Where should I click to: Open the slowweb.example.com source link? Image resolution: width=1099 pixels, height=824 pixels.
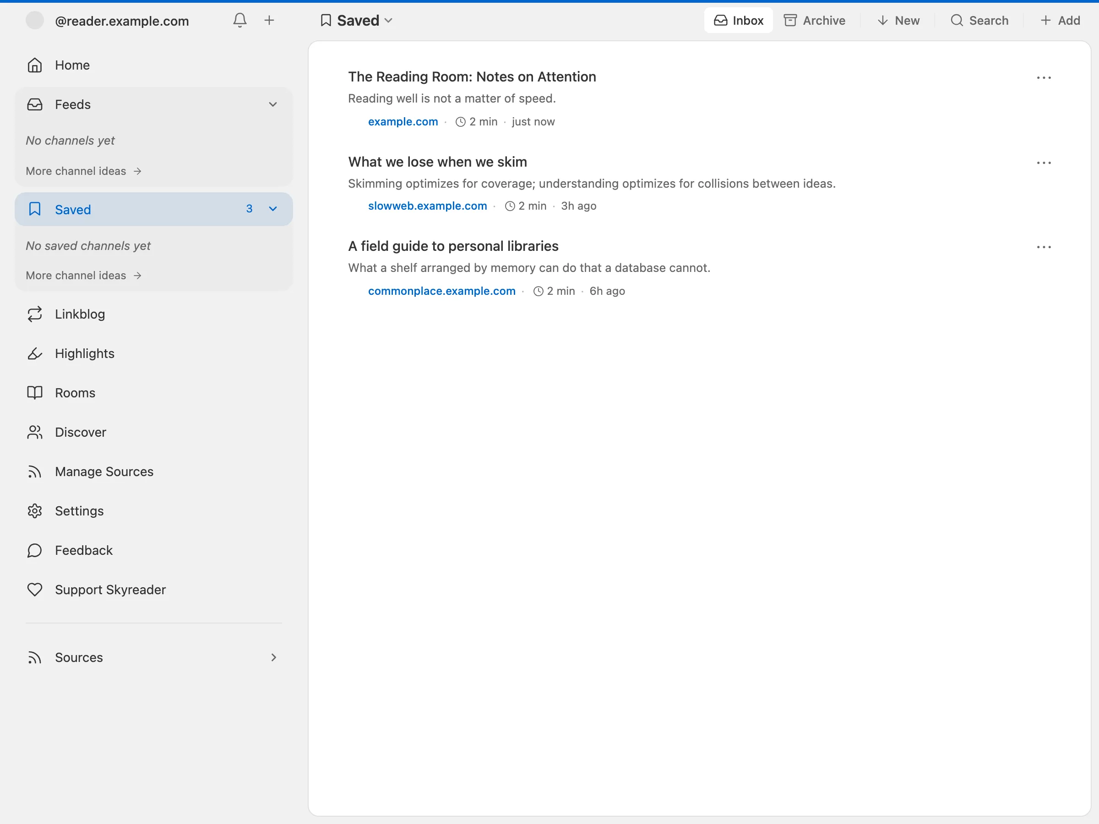pyautogui.click(x=427, y=206)
